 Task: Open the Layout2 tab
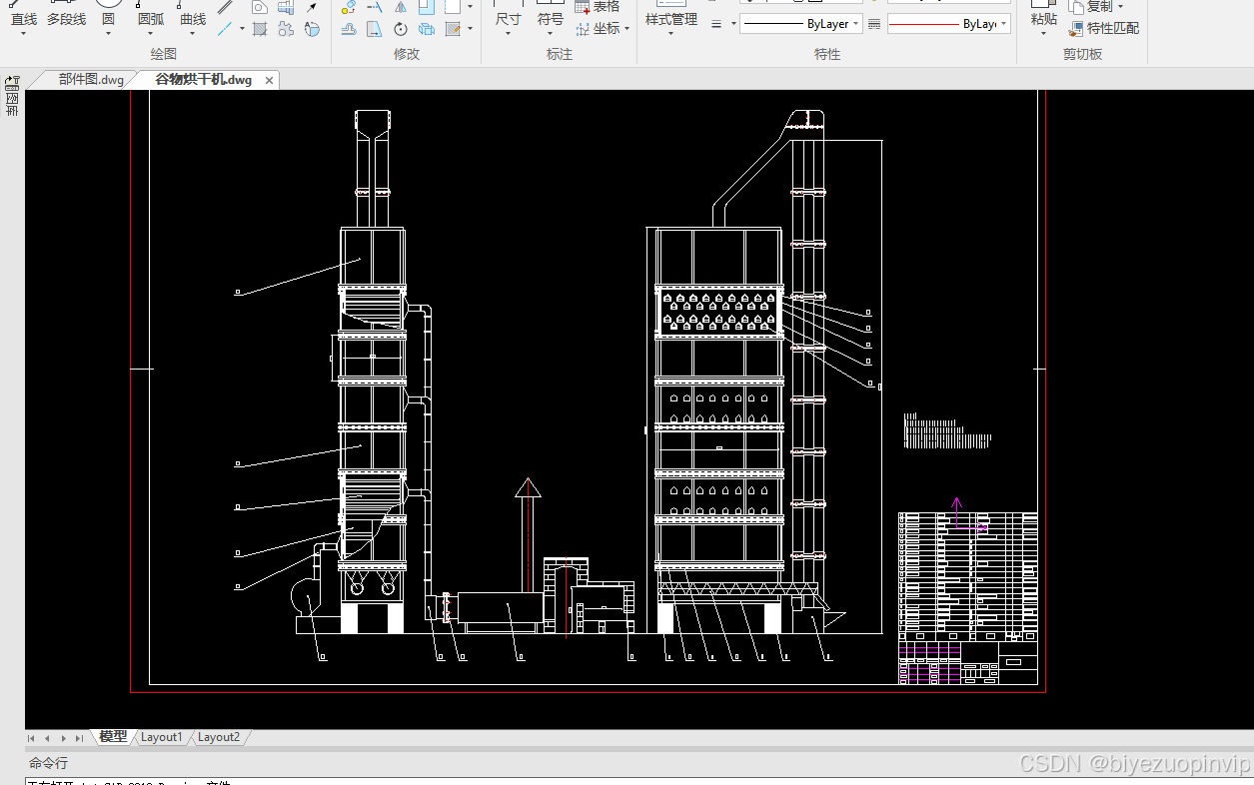click(x=219, y=737)
